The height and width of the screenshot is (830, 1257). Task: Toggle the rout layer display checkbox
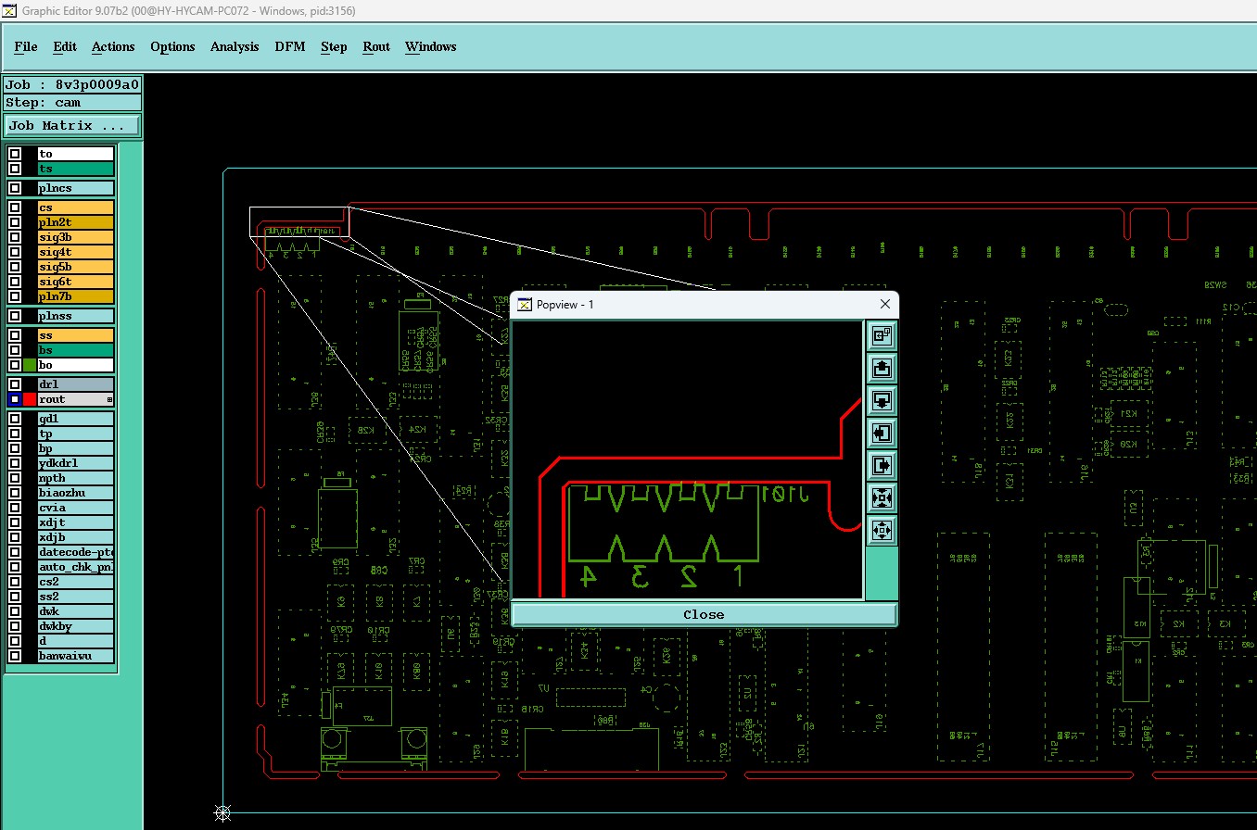(x=15, y=399)
